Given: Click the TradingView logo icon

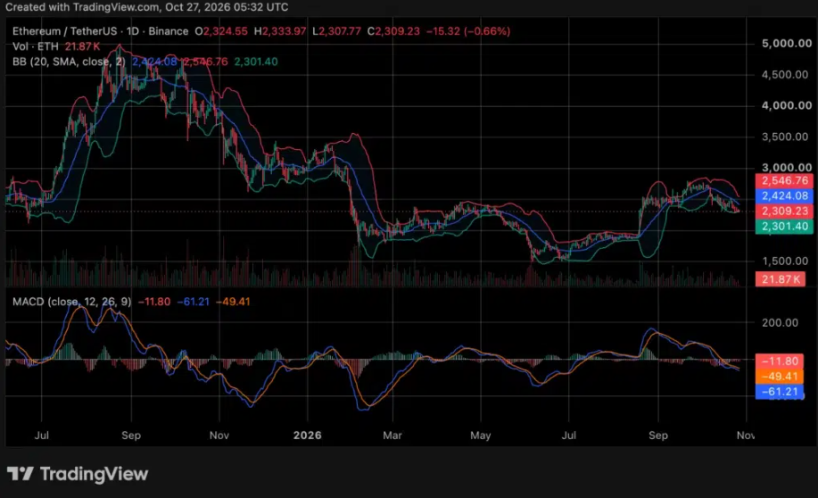Looking at the screenshot, I should (21, 474).
